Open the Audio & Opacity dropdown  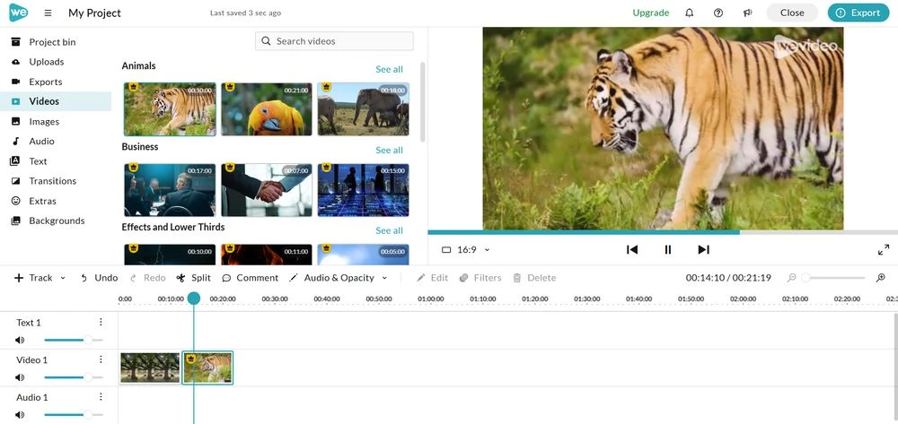coord(339,278)
